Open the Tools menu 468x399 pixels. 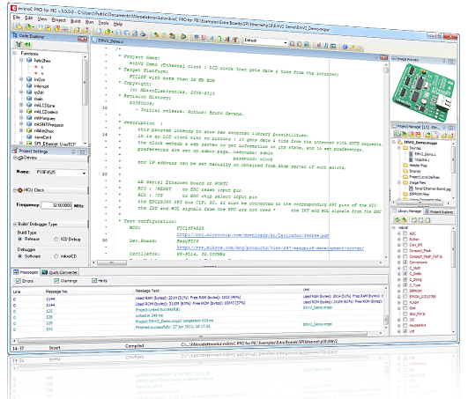(103, 23)
